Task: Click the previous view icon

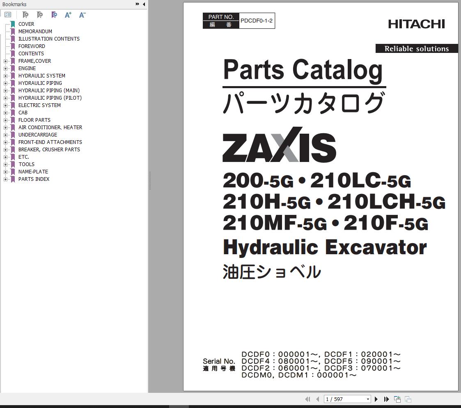Action: pyautogui.click(x=397, y=399)
